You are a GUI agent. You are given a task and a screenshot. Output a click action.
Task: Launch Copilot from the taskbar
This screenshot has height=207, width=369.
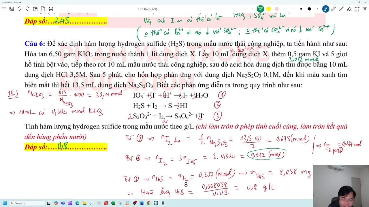click(56, 203)
